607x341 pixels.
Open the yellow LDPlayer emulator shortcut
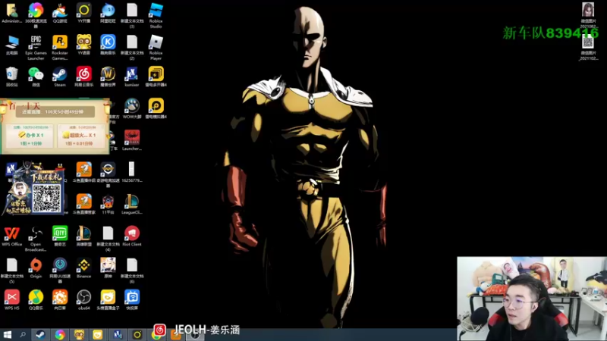click(x=156, y=108)
